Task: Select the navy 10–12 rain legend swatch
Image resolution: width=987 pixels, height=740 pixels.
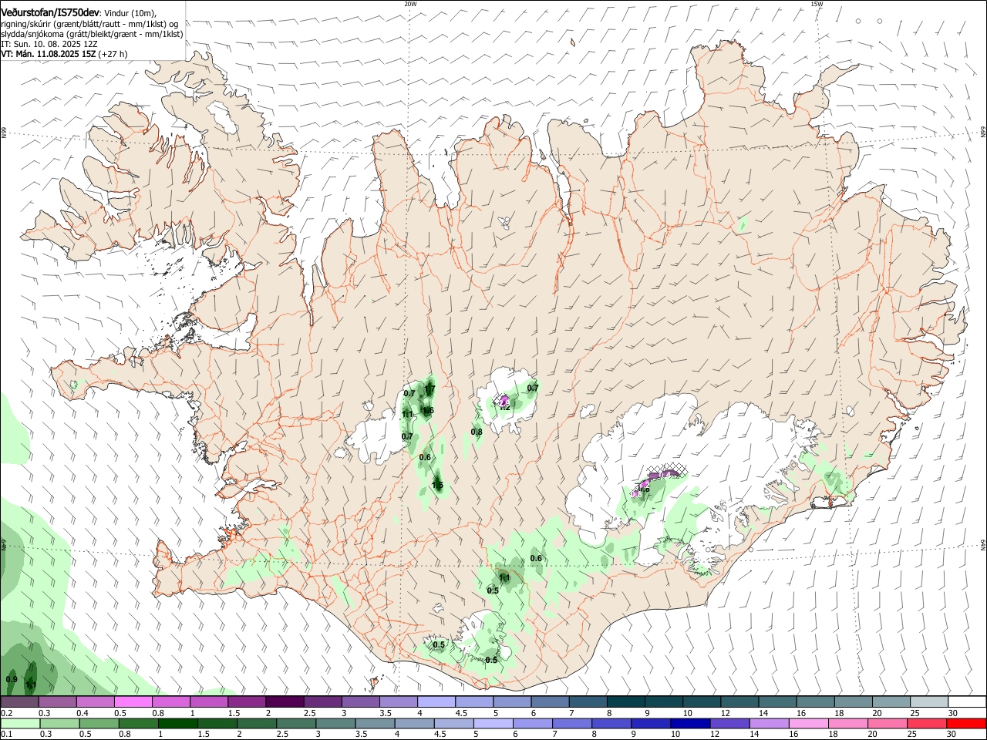Action: click(690, 724)
